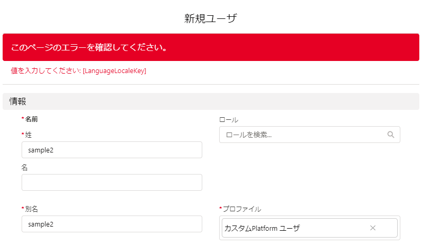Viewport: 423px width, 246px height.
Task: Click the magnifier icon in ロール search
Action: tap(391, 135)
